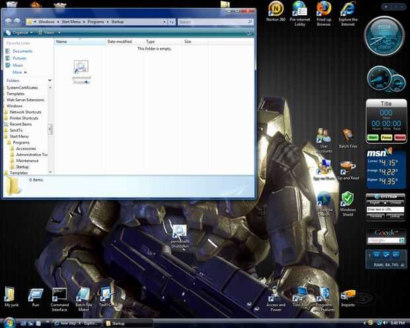Expand More favorite links
Image resolution: width=410 pixels, height=328 pixels.
(19, 72)
